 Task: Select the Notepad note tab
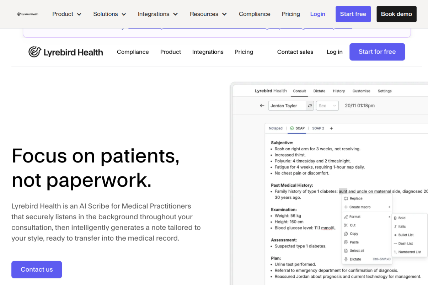coord(276,128)
